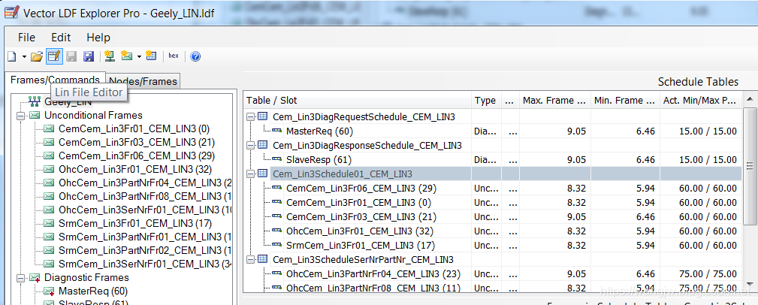Click the Cem_Lin3Schedule01_CEM_LIN3 table icon

[x=263, y=174]
